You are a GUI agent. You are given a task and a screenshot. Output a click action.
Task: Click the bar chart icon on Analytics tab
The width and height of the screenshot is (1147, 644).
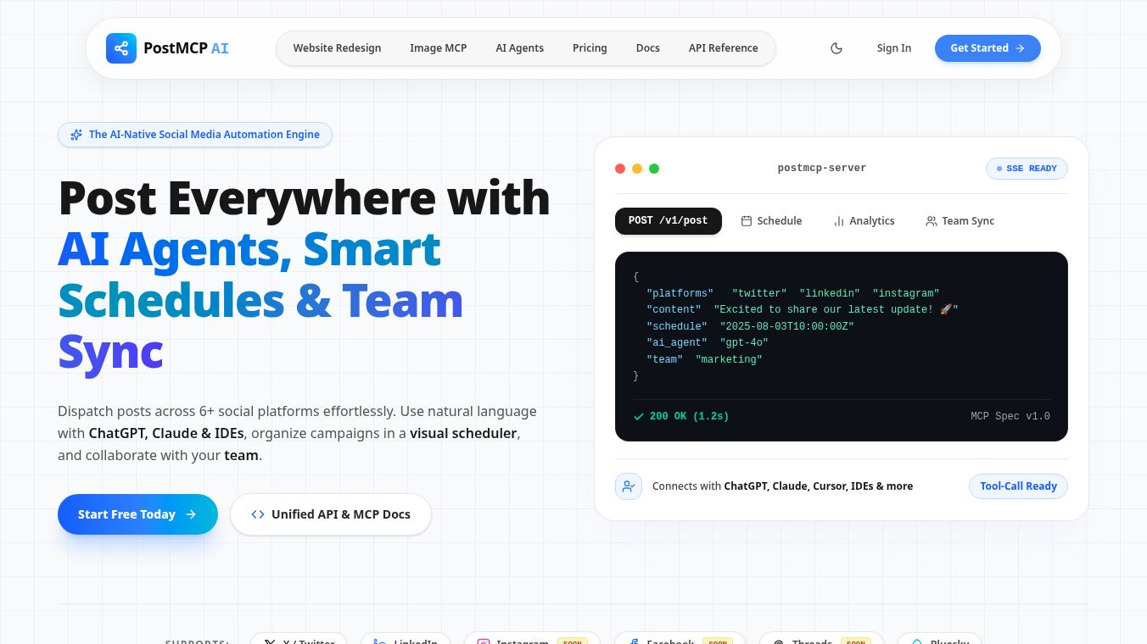tap(839, 221)
